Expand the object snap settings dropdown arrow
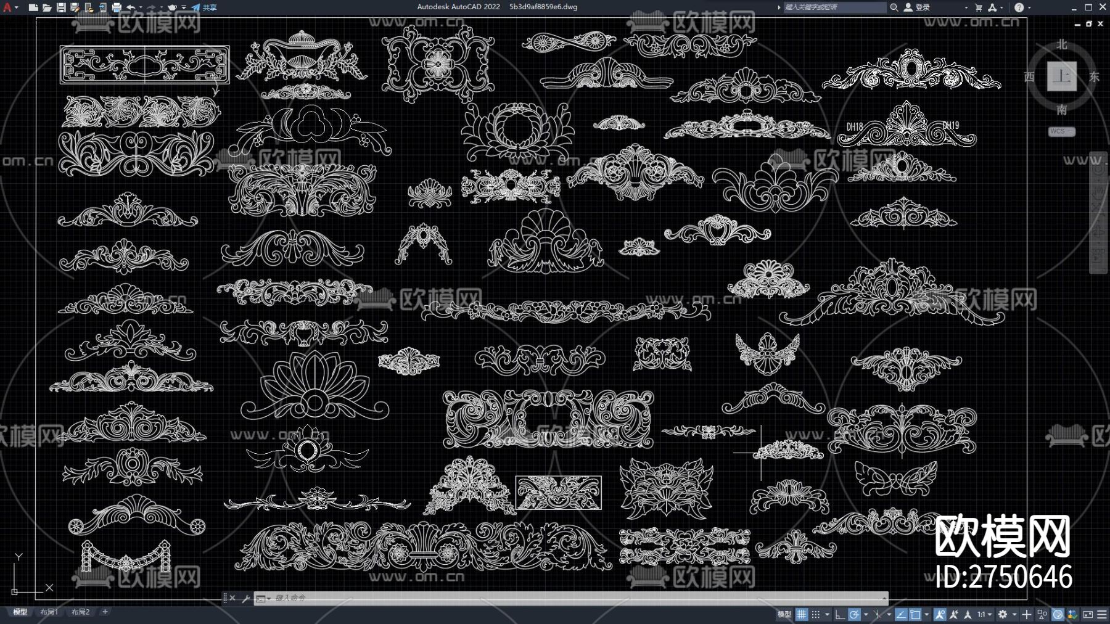This screenshot has width=1110, height=624. tap(926, 615)
